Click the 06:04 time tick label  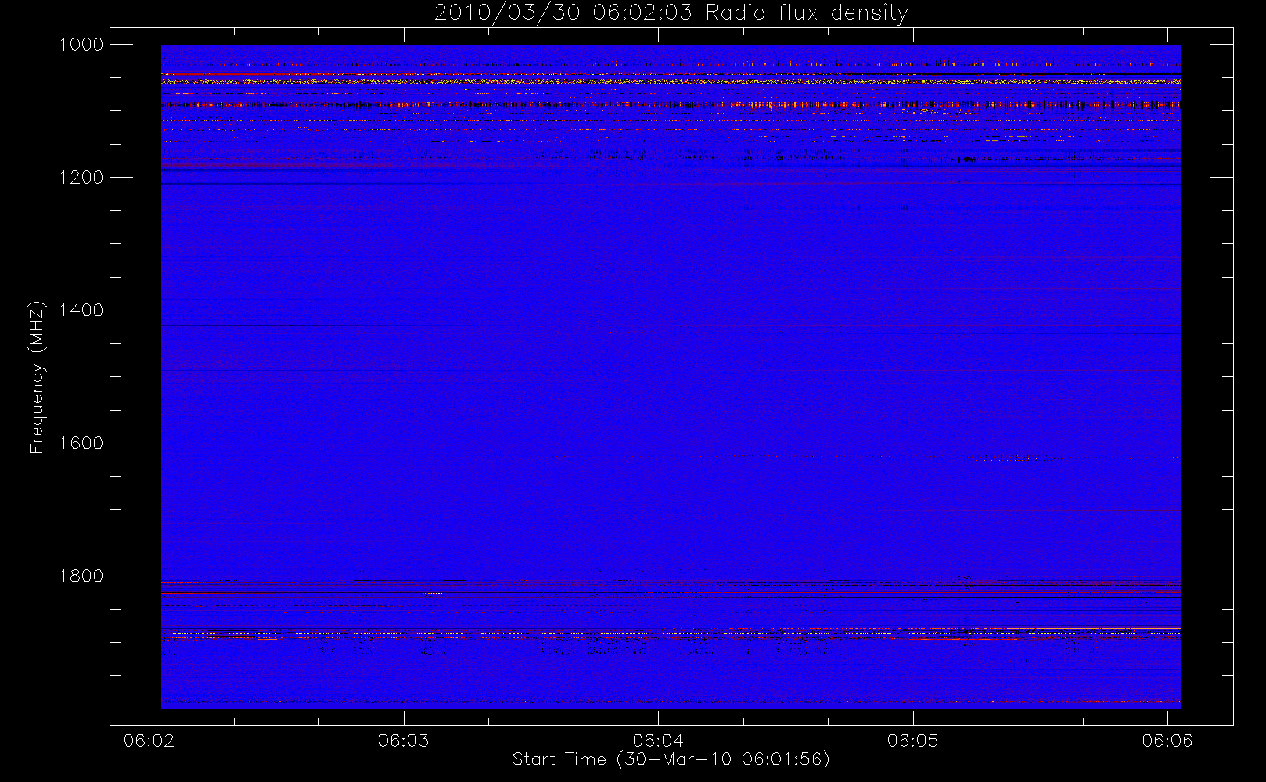tap(658, 741)
